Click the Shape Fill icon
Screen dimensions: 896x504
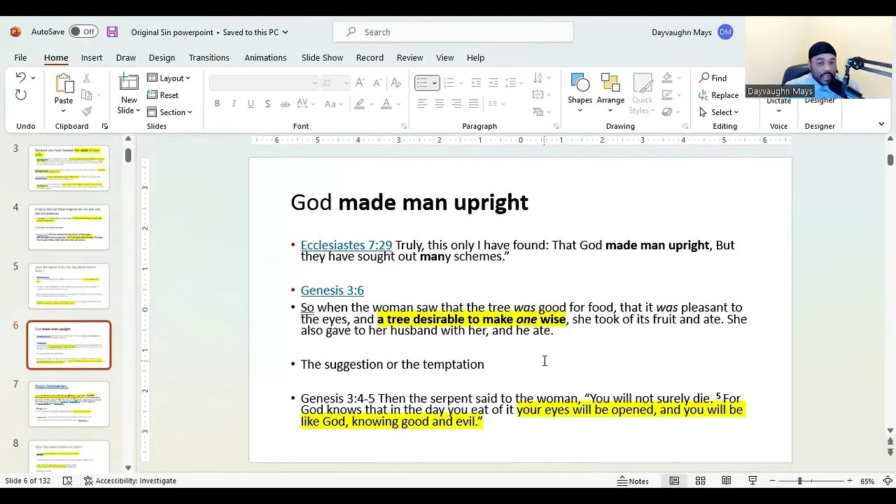(667, 78)
